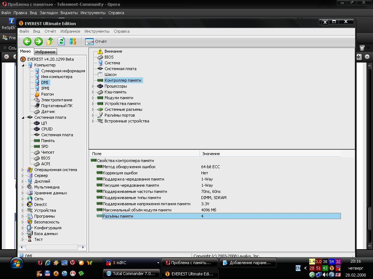The image size is (373, 279).
Task: Select CPUID item in sidebar tree
Action: (47, 129)
